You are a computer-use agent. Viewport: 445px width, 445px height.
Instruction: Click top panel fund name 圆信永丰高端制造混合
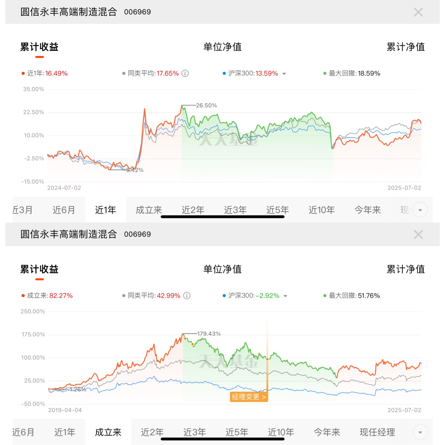69,12
